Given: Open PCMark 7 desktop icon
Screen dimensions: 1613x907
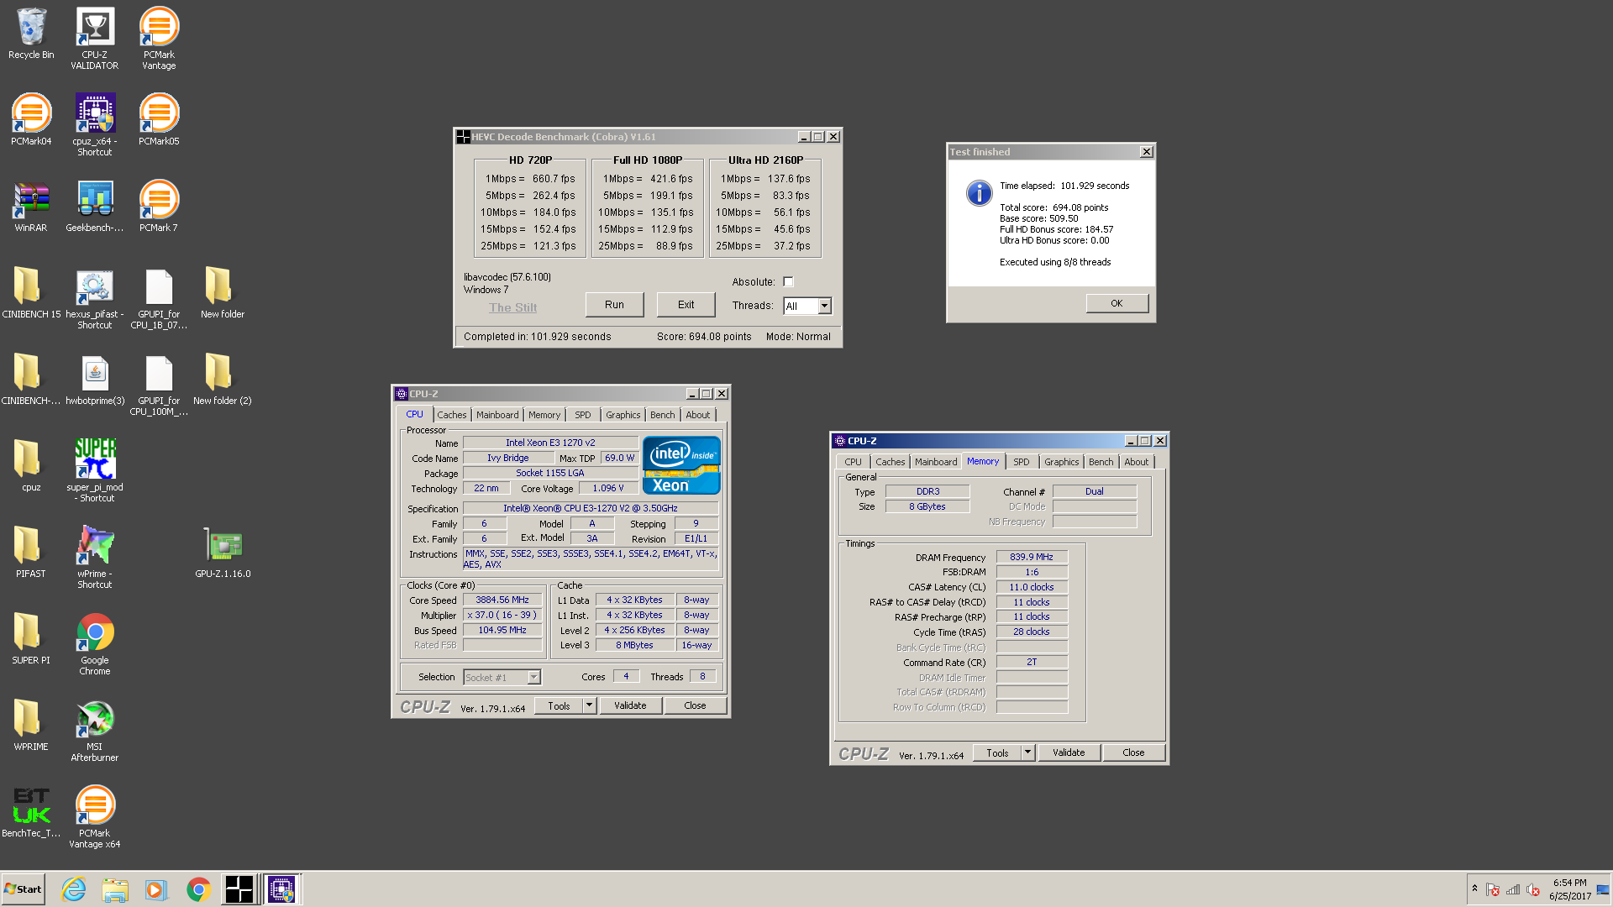Looking at the screenshot, I should [x=159, y=207].
